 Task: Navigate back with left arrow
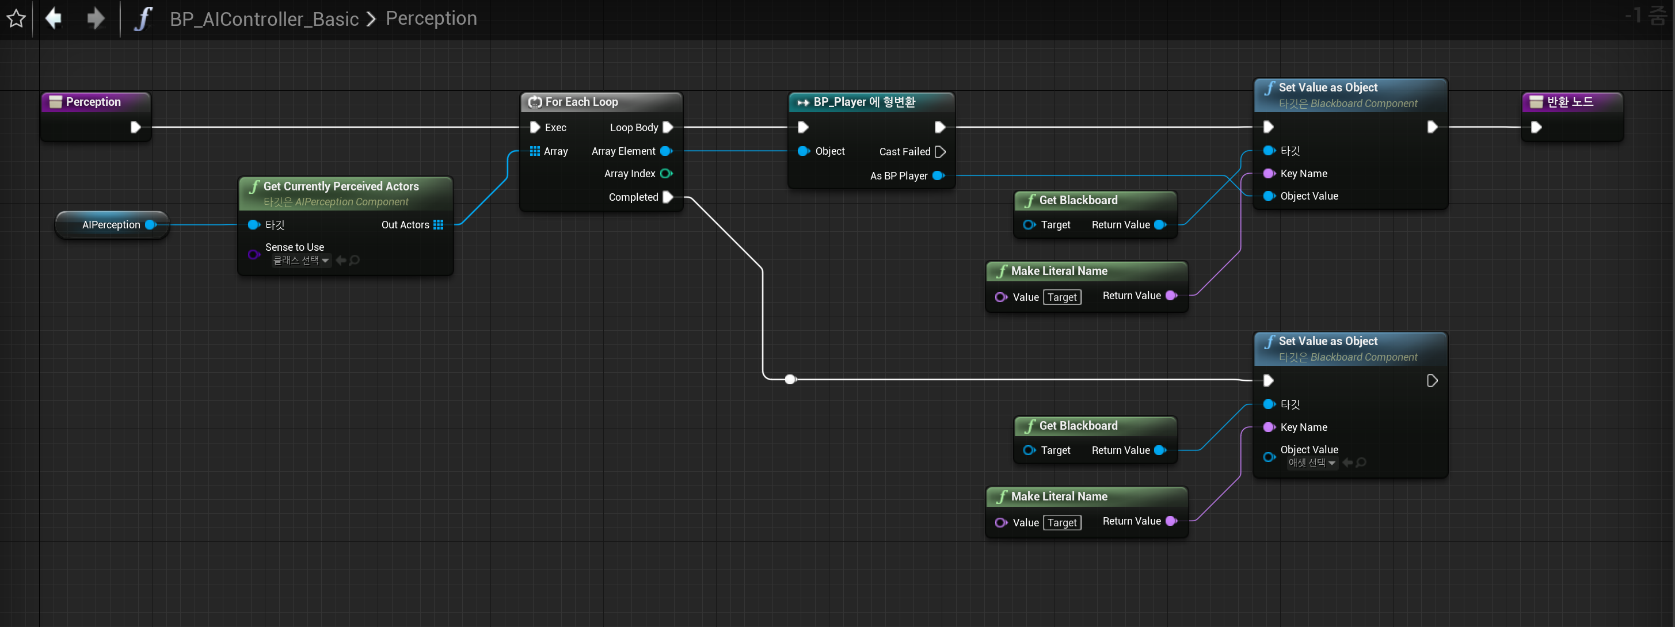(54, 18)
